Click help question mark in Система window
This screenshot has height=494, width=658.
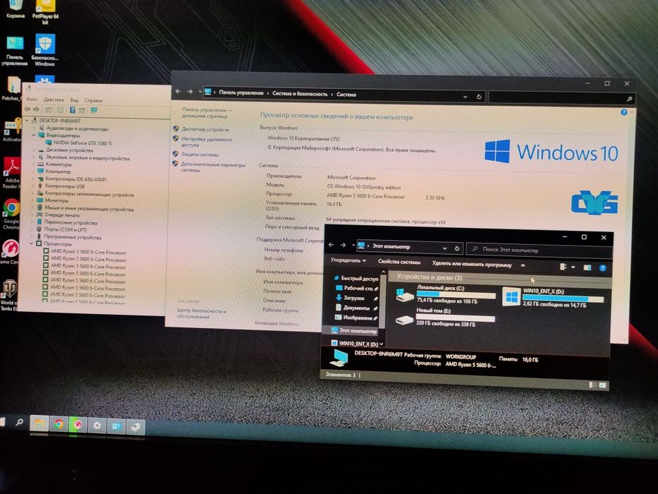click(623, 112)
